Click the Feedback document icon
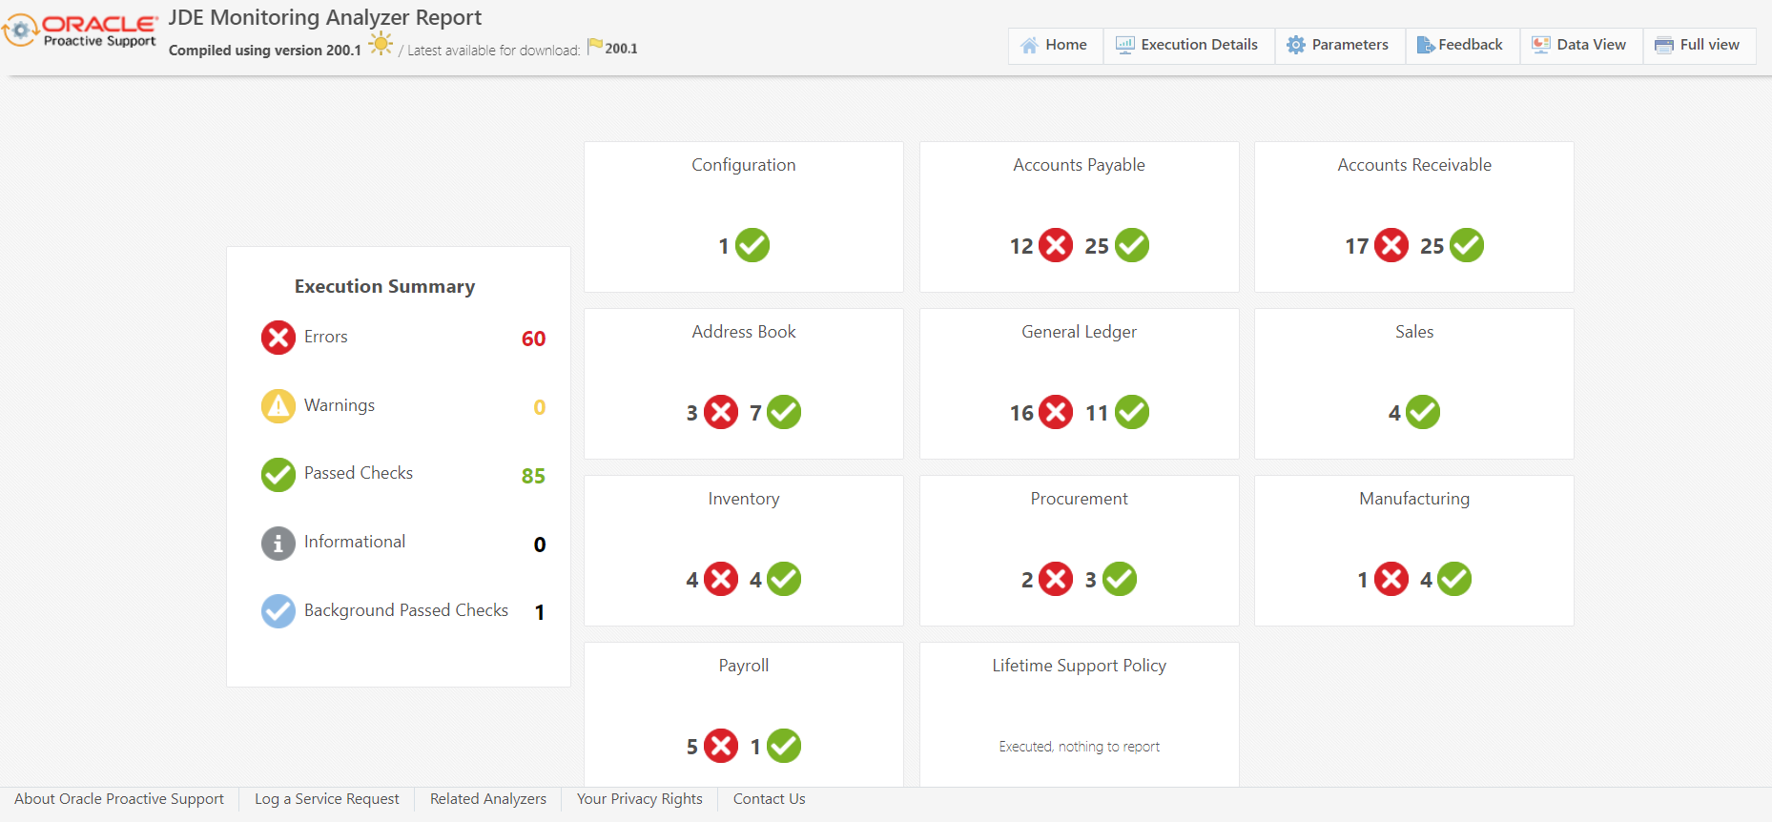 1426,45
